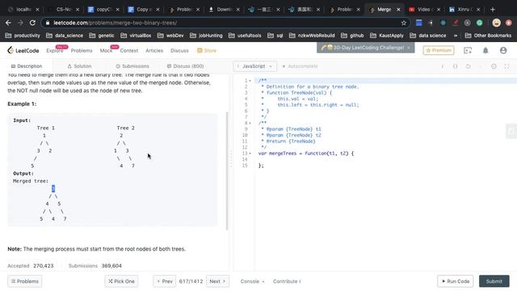The image size is (517, 291).
Task: Open the top-nav Discuss link
Action: pos(179,50)
